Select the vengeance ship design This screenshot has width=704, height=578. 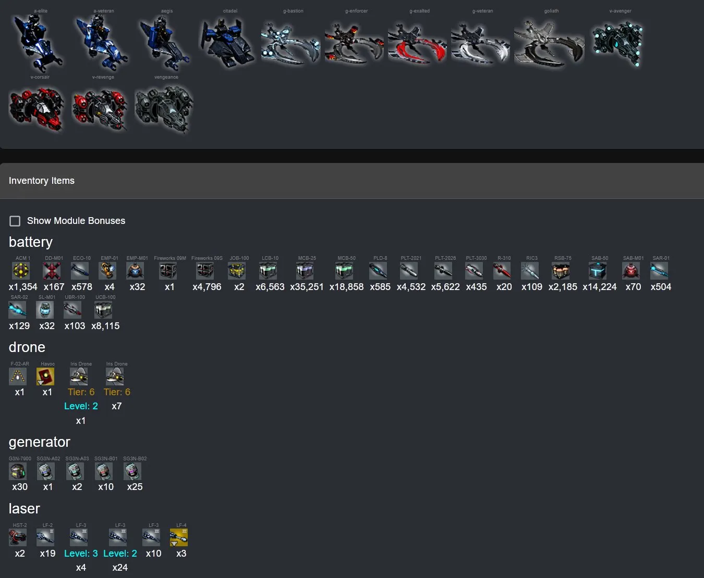coord(164,108)
